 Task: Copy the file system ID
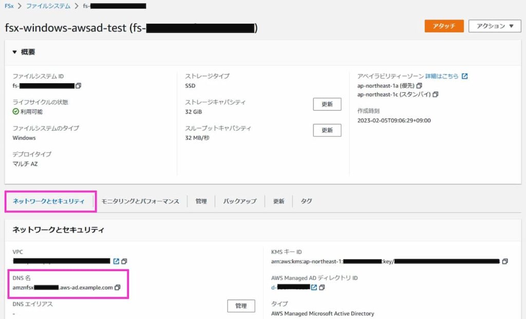[78, 86]
